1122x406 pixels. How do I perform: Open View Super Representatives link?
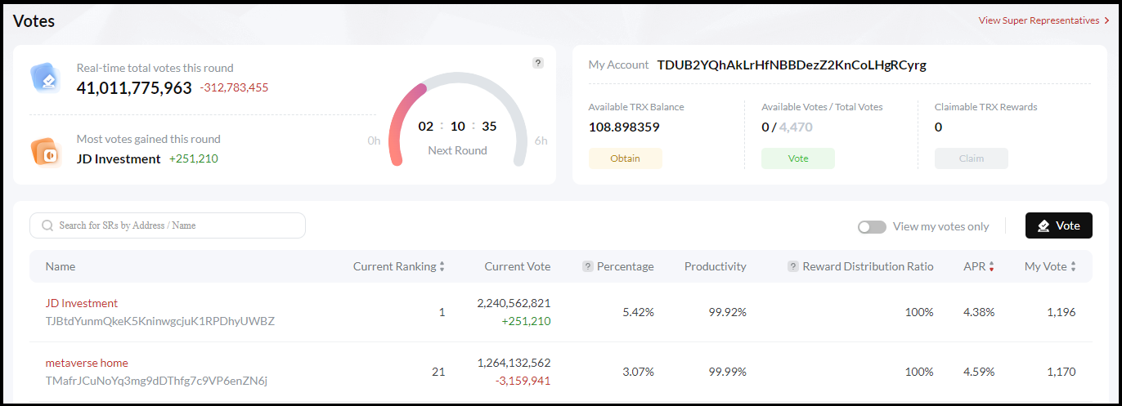(x=1043, y=20)
